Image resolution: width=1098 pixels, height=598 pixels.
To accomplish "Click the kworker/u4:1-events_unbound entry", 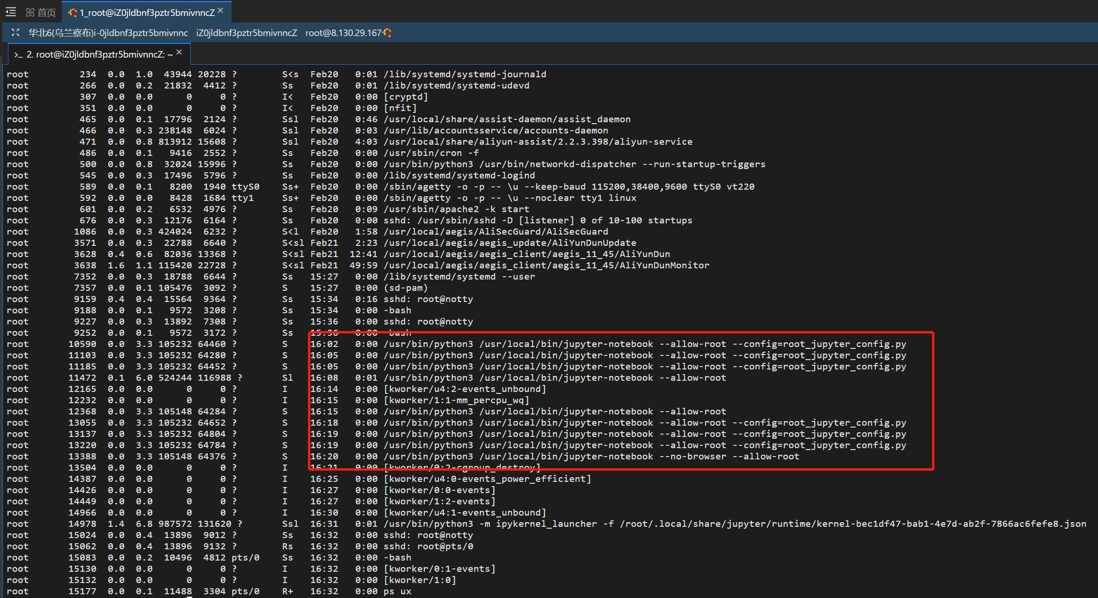I will click(x=465, y=513).
